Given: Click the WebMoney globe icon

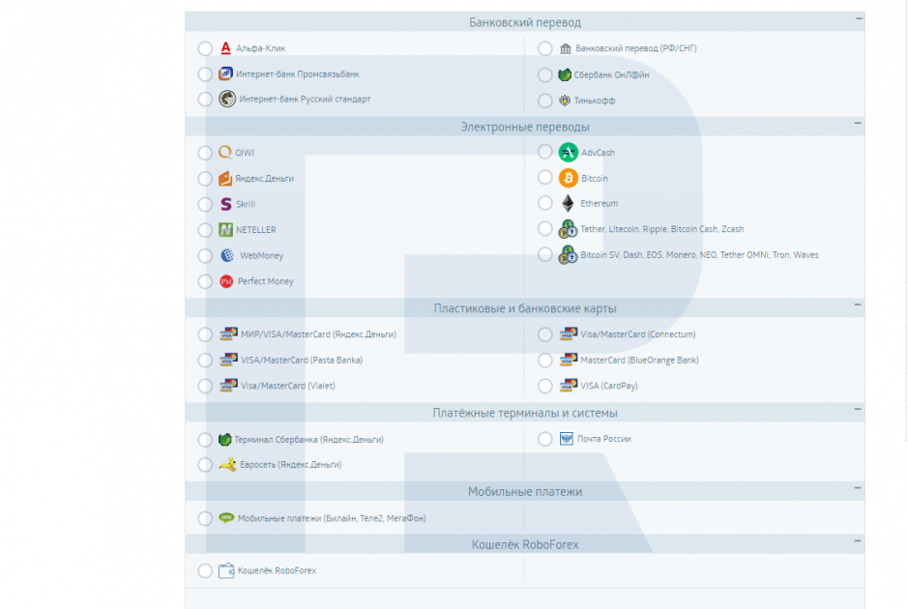Looking at the screenshot, I should 227,255.
